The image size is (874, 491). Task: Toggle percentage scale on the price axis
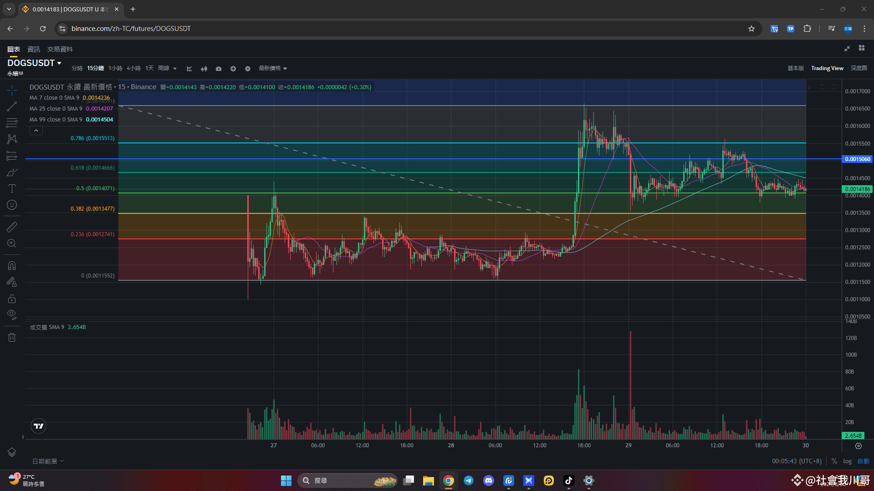pos(834,461)
